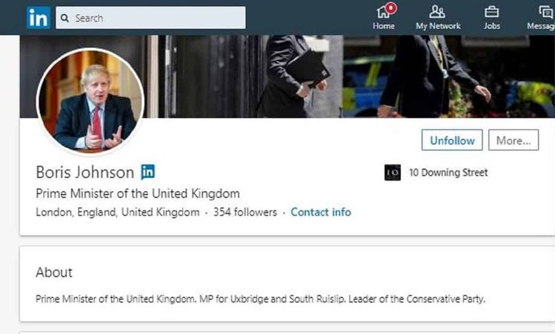Open the Contact info link
The width and height of the screenshot is (555, 334).
point(321,212)
